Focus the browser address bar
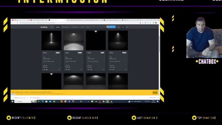222x125 pixels. [x=79, y=23]
